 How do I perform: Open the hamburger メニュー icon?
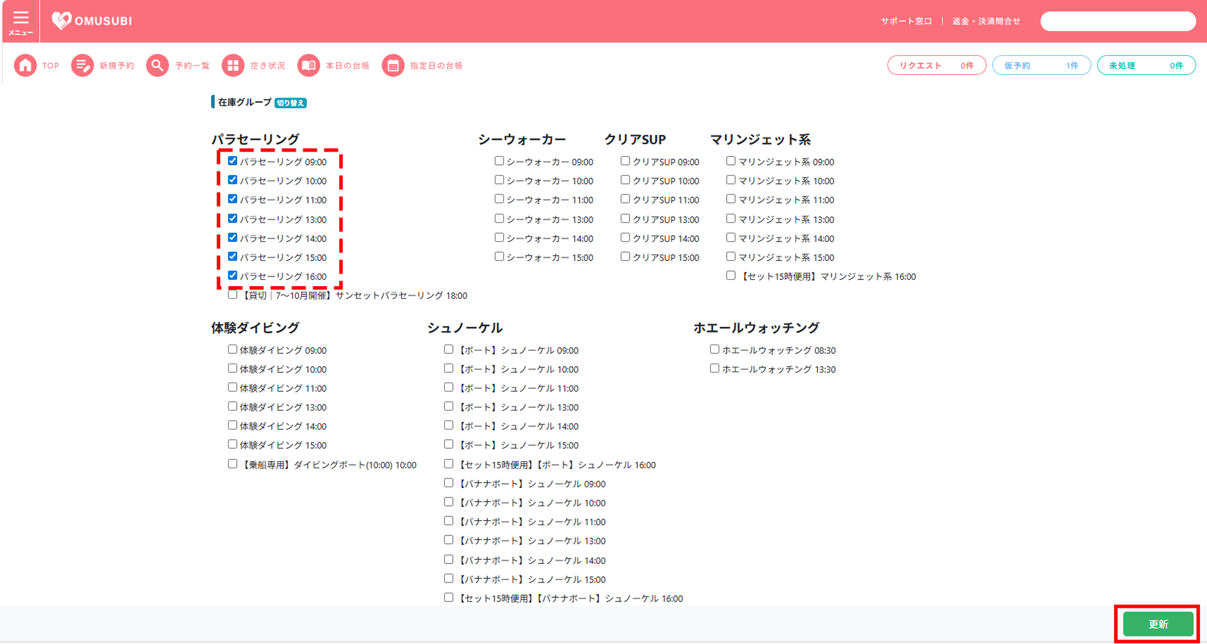click(21, 21)
